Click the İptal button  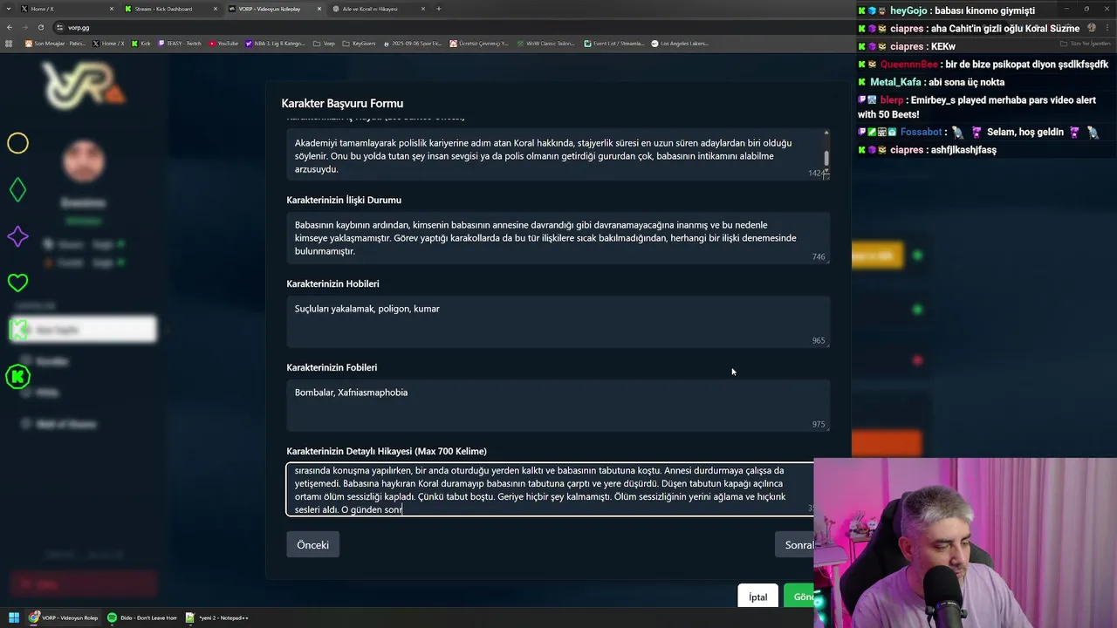(757, 597)
